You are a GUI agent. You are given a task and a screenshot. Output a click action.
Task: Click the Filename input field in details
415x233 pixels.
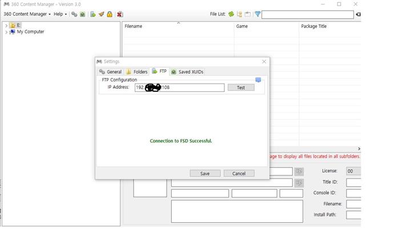tap(353, 204)
